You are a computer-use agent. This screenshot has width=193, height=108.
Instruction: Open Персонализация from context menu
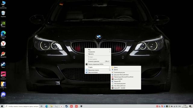tap(98, 72)
